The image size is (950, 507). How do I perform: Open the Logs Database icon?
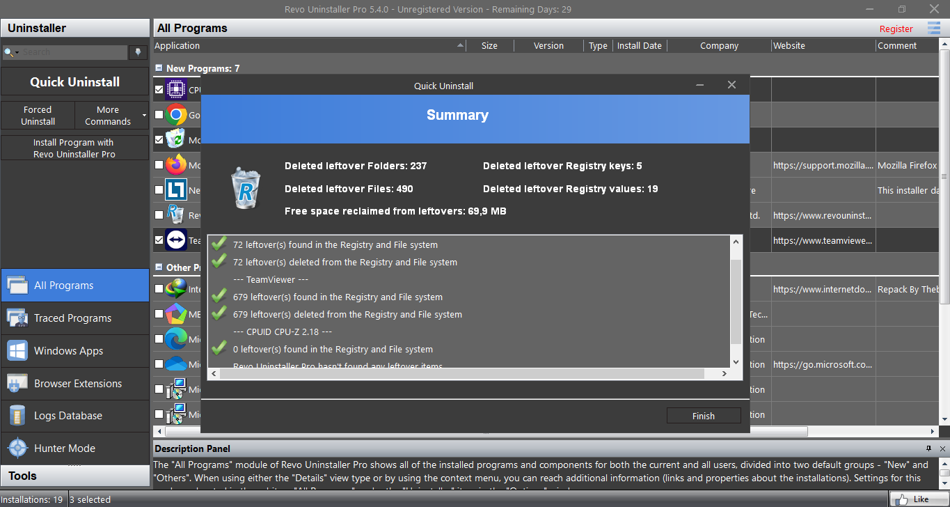pyautogui.click(x=17, y=416)
